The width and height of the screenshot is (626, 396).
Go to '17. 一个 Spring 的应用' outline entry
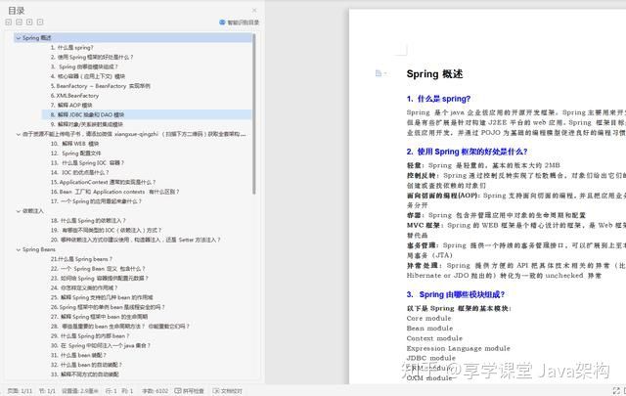click(96, 201)
